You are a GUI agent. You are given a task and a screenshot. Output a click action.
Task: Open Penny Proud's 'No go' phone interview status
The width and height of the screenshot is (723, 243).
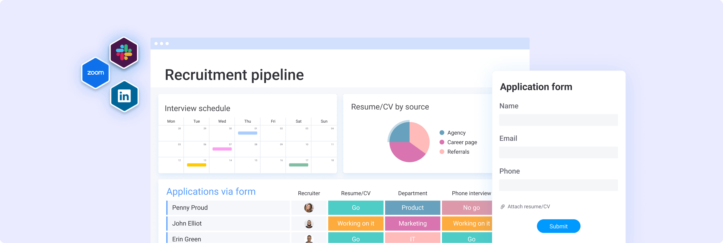(x=467, y=208)
